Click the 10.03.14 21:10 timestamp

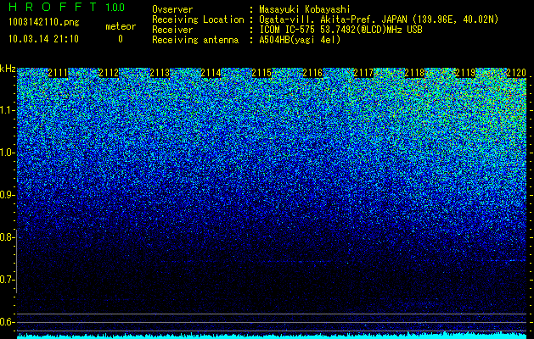tap(43, 39)
